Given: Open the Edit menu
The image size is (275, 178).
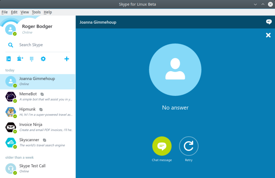Looking at the screenshot, I should (14, 12).
